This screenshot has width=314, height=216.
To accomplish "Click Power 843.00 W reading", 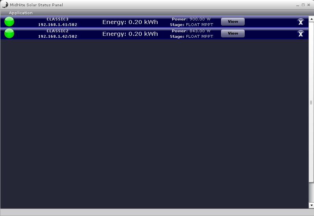I will (191, 31).
